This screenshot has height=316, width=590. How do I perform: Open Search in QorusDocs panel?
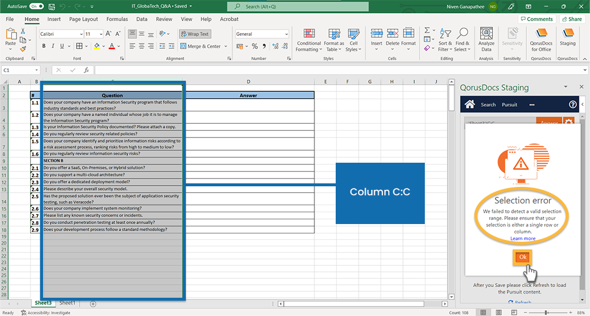pos(488,104)
